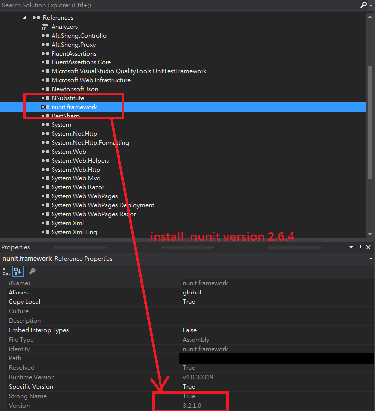This screenshot has height=411, width=375.
Task: Click the System.Web.Mvc reference icon
Action: tap(45, 178)
